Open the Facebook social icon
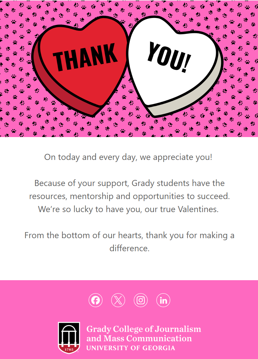Screen dimensions: 258x359 coord(96,300)
